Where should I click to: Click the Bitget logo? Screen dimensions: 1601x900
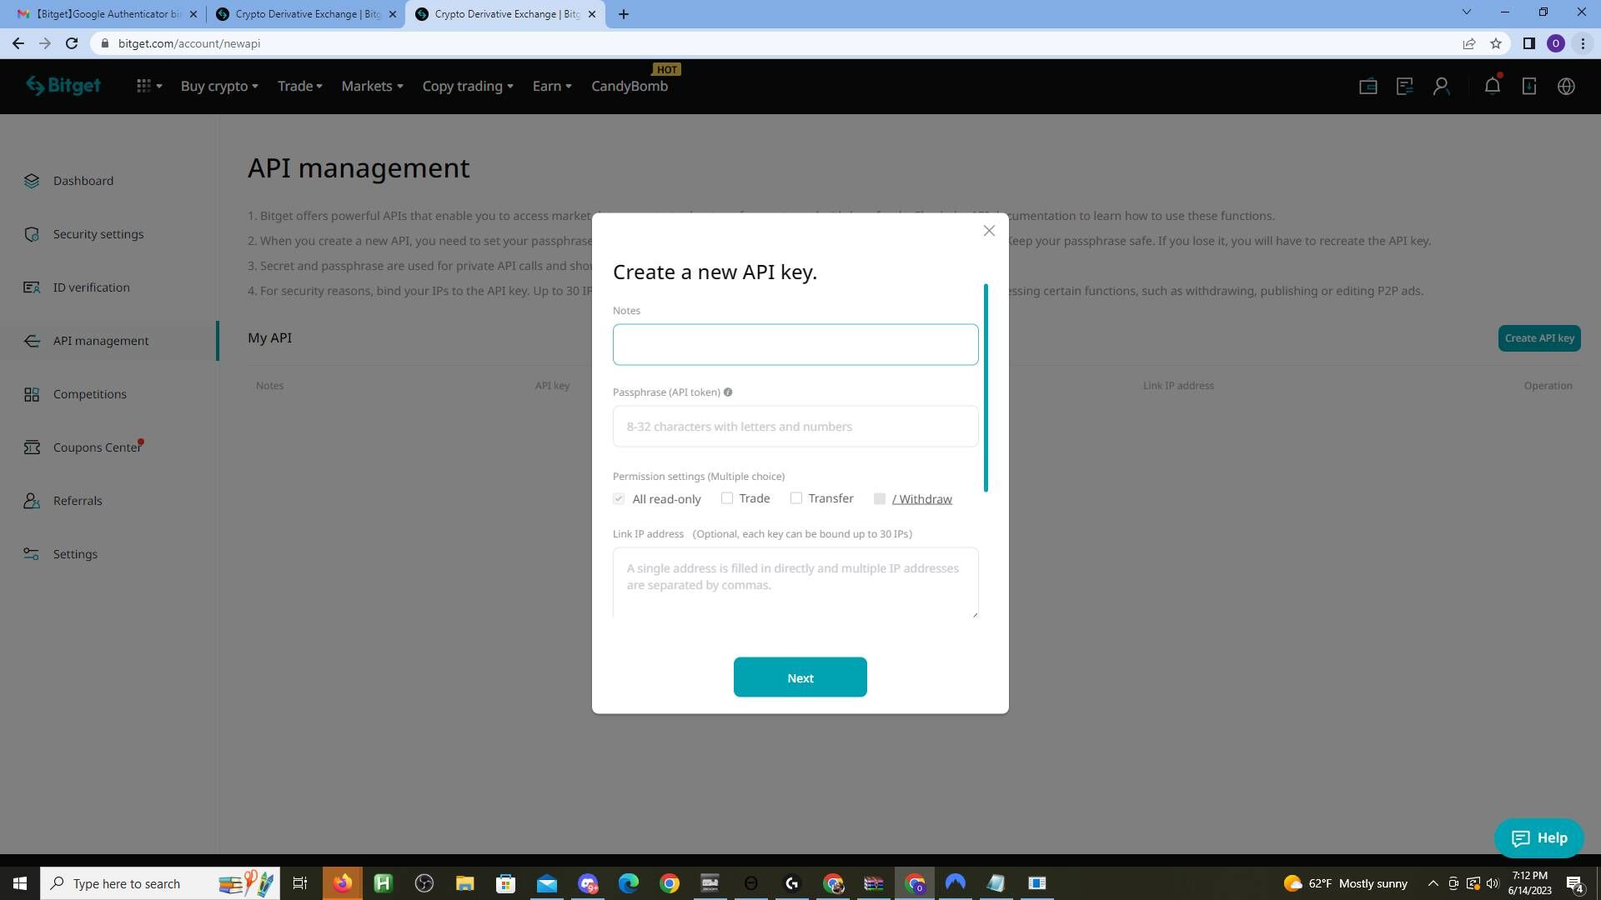coord(63,86)
